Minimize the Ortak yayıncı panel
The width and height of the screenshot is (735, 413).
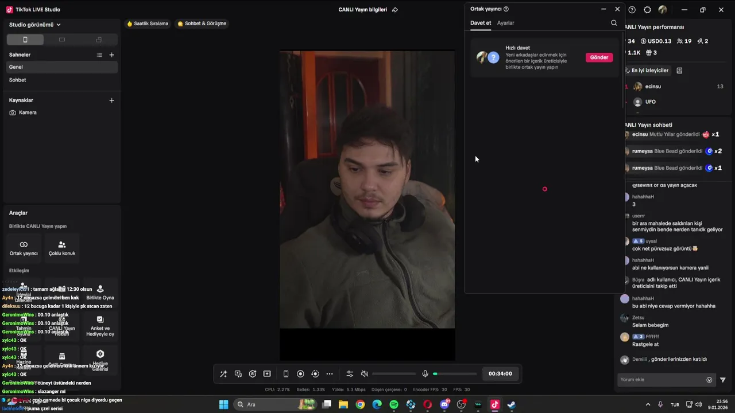point(604,9)
